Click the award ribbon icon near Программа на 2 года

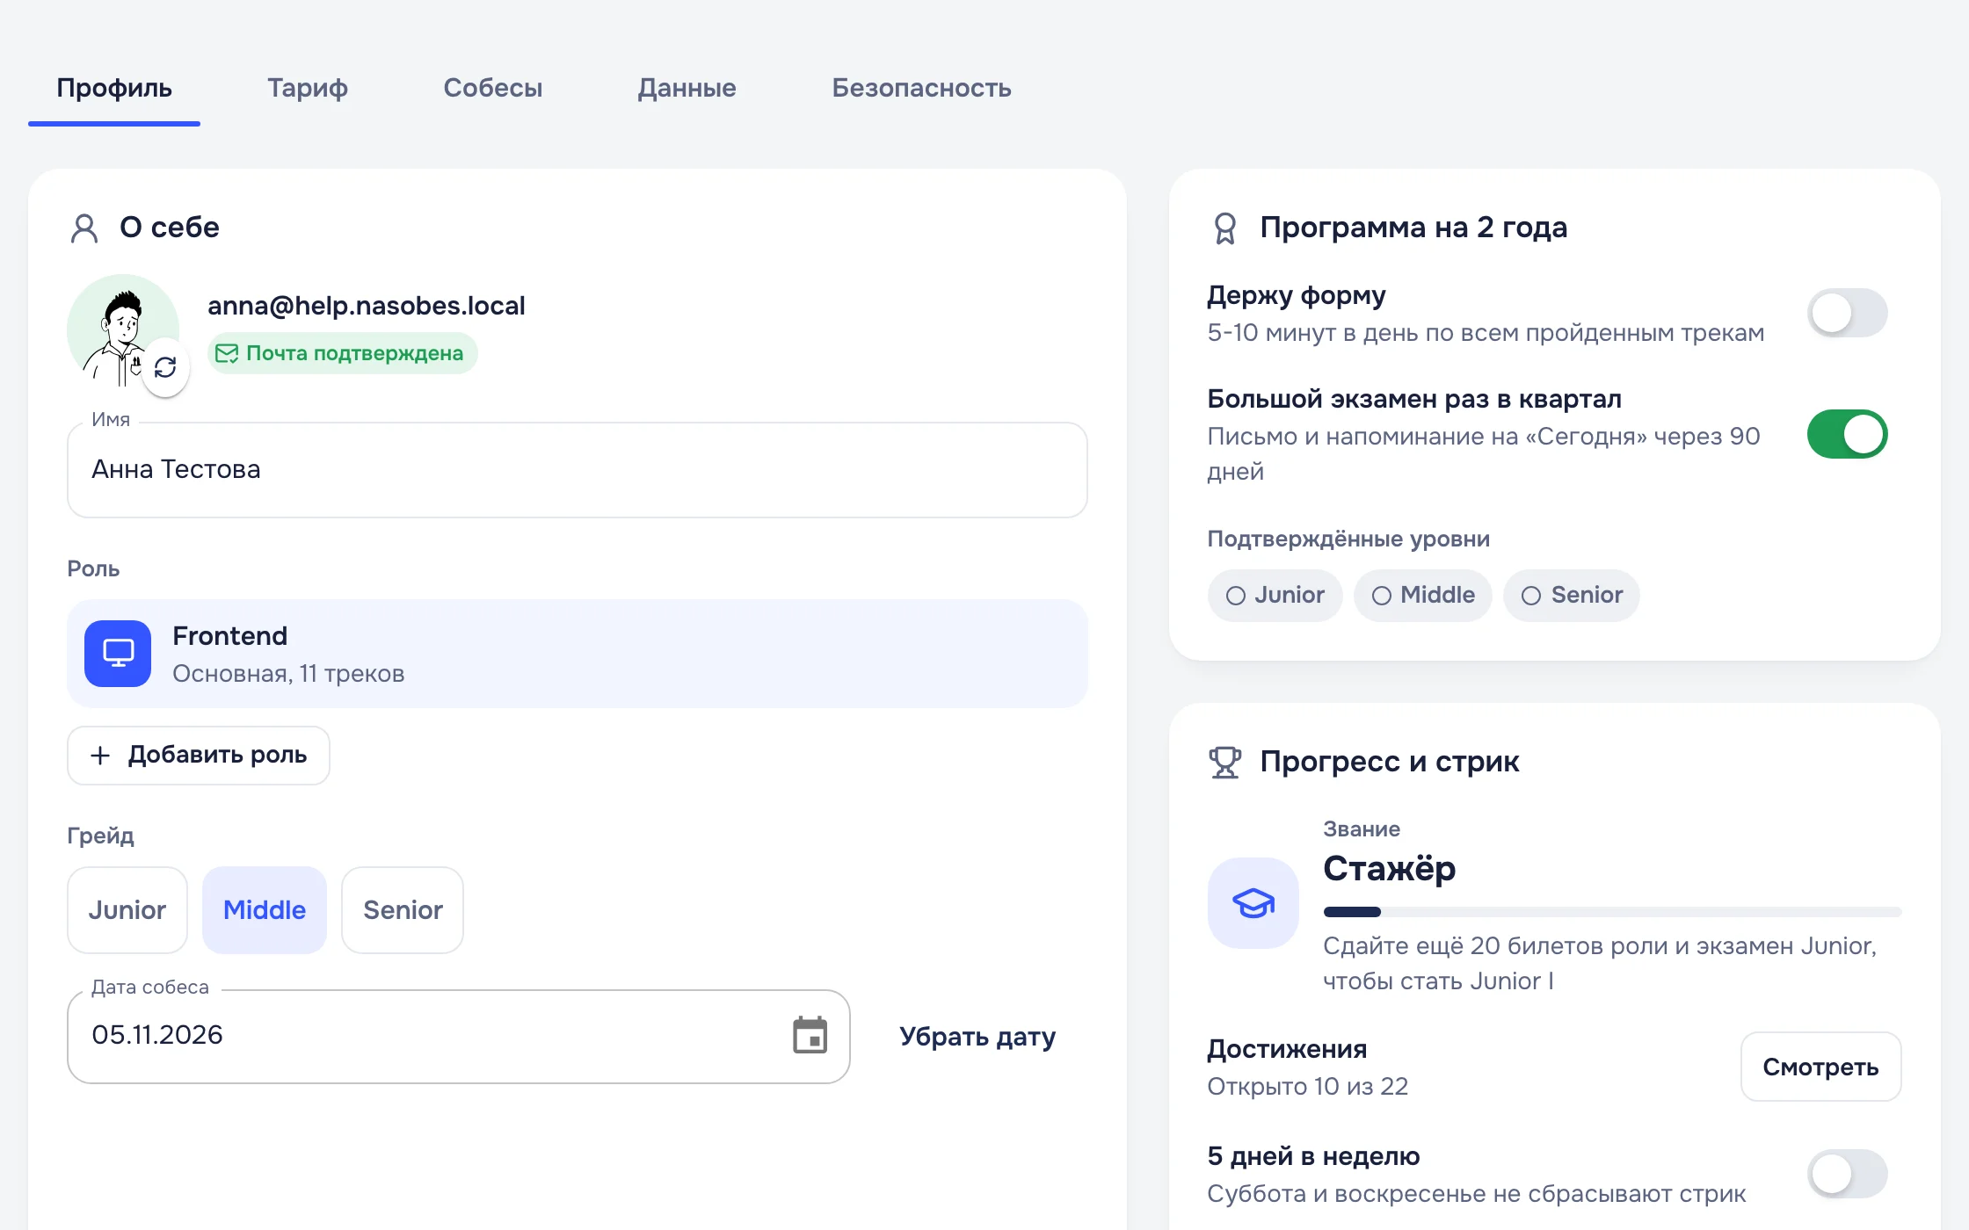pos(1224,228)
